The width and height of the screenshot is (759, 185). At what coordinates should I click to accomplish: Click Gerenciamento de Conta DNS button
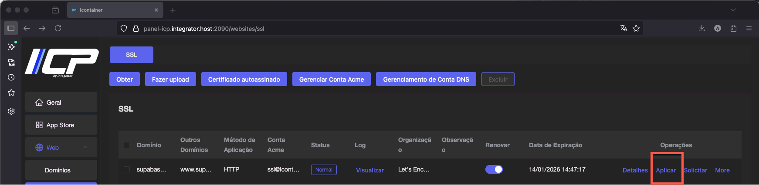426,79
